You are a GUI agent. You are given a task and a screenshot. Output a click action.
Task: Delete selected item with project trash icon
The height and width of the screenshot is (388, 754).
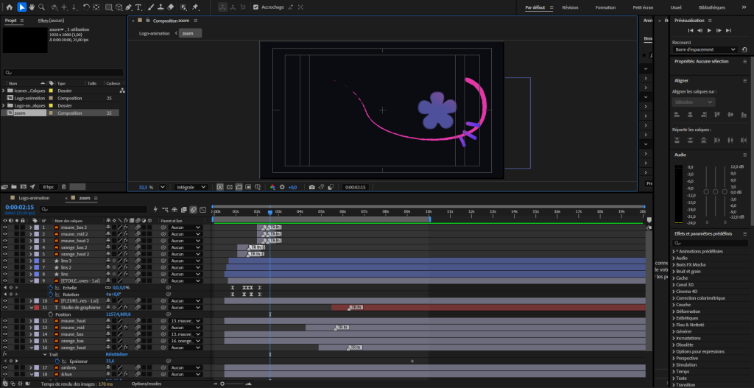click(64, 186)
